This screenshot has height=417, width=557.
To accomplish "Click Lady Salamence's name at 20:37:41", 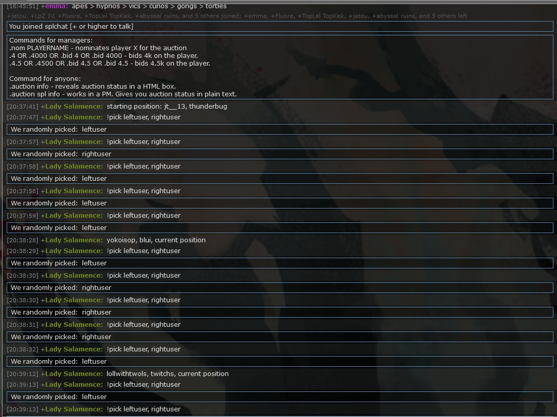I will tap(73, 107).
